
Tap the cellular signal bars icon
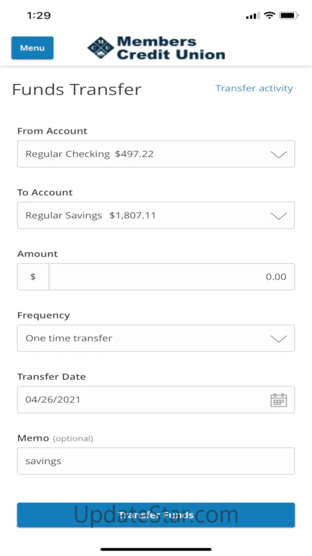[252, 16]
